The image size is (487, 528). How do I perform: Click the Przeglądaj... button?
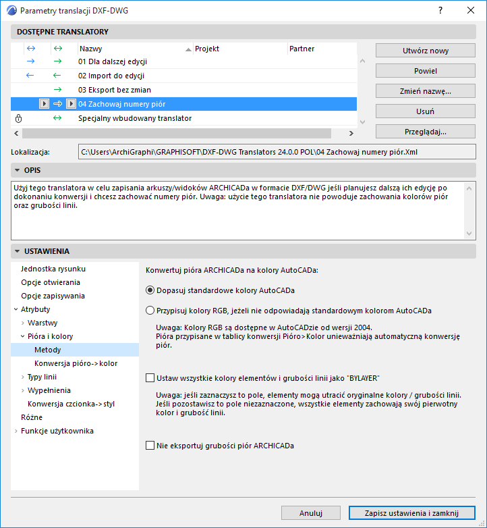(x=426, y=132)
